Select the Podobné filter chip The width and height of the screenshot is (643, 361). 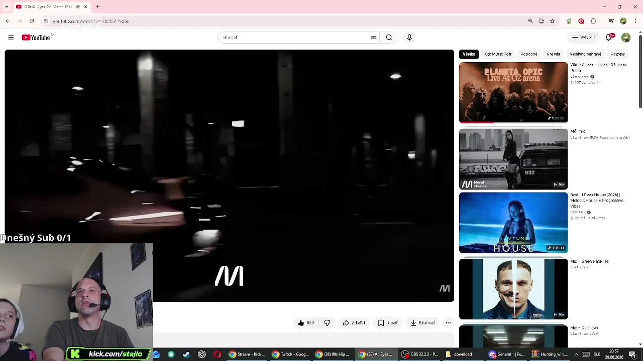pos(529,54)
